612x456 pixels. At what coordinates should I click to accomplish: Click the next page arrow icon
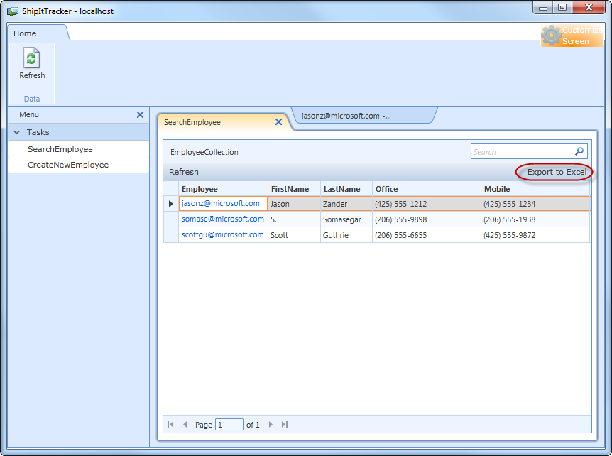pyautogui.click(x=271, y=424)
